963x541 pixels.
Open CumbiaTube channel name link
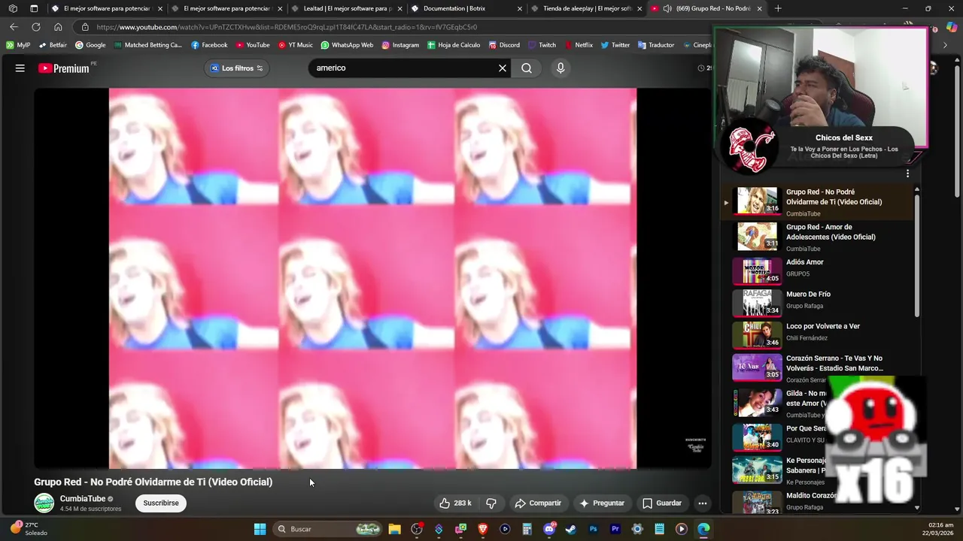[83, 499]
